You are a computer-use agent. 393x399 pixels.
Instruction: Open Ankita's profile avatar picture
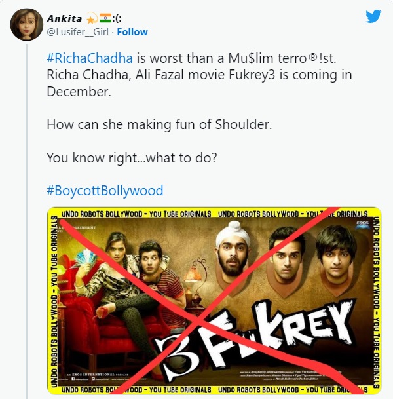click(27, 24)
